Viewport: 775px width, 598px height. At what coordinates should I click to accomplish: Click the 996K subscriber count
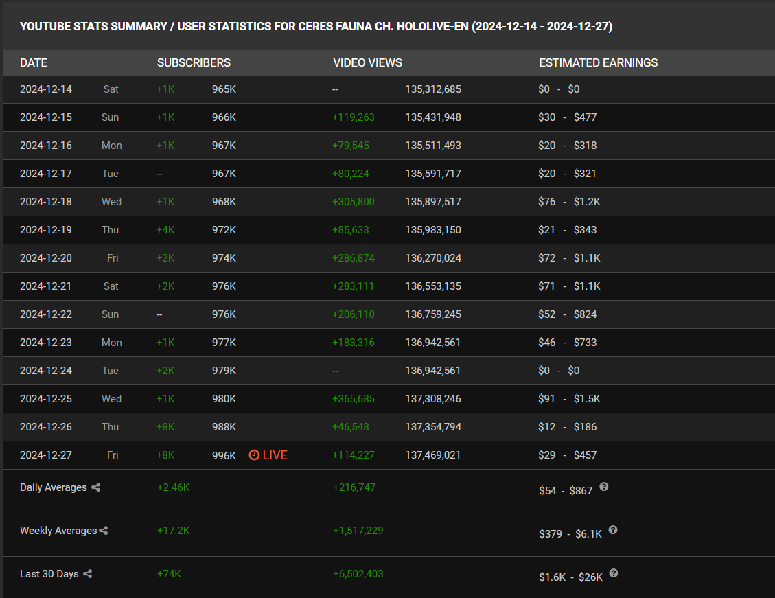click(x=224, y=455)
